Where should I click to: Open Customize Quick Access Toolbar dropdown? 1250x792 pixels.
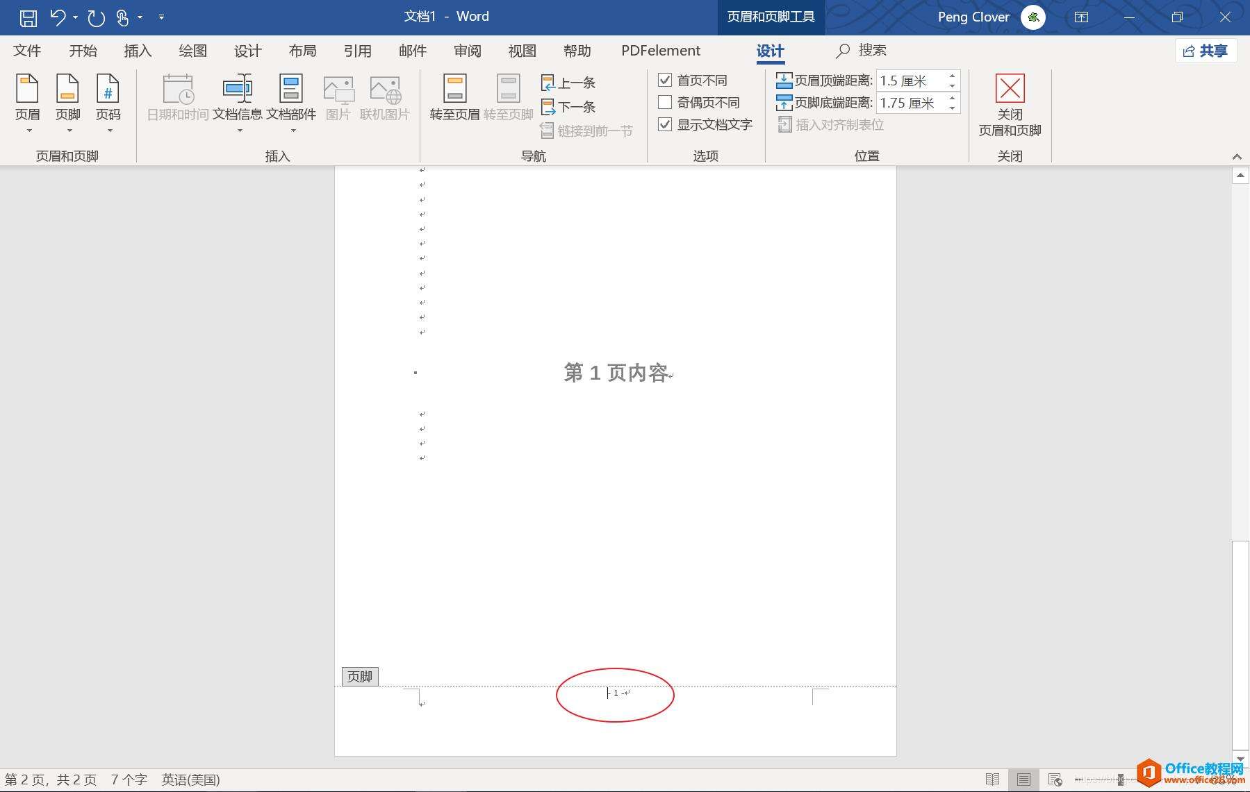pyautogui.click(x=161, y=17)
